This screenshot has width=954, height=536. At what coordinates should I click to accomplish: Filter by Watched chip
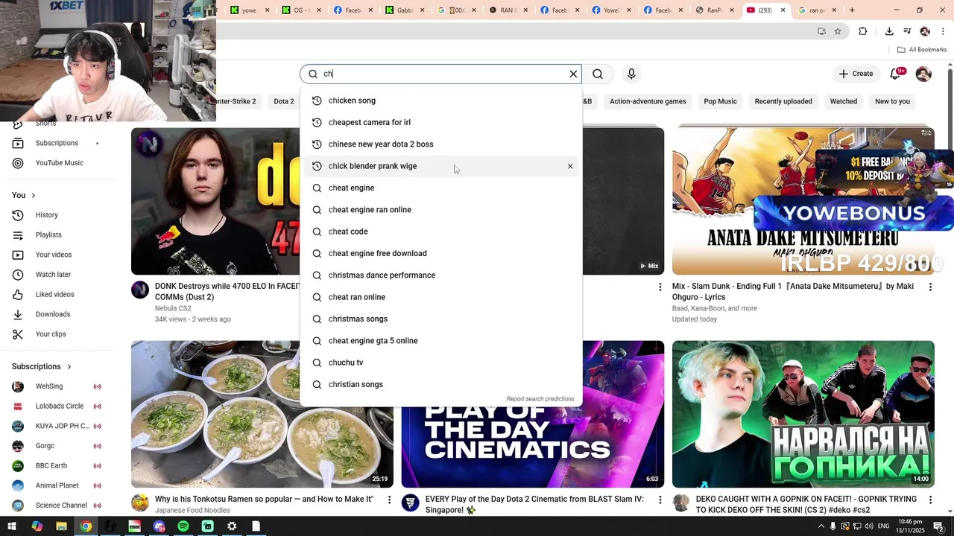[x=844, y=101]
